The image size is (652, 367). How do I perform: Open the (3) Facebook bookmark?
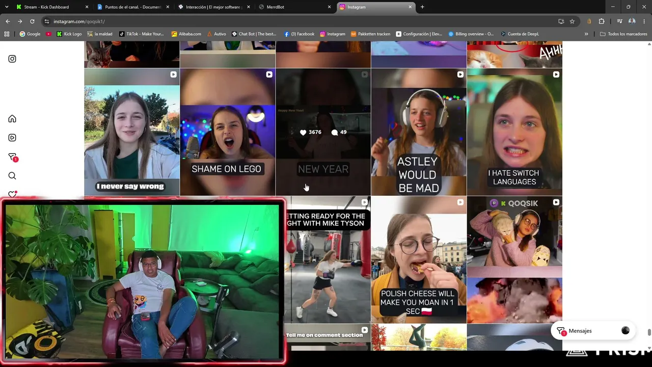[299, 34]
